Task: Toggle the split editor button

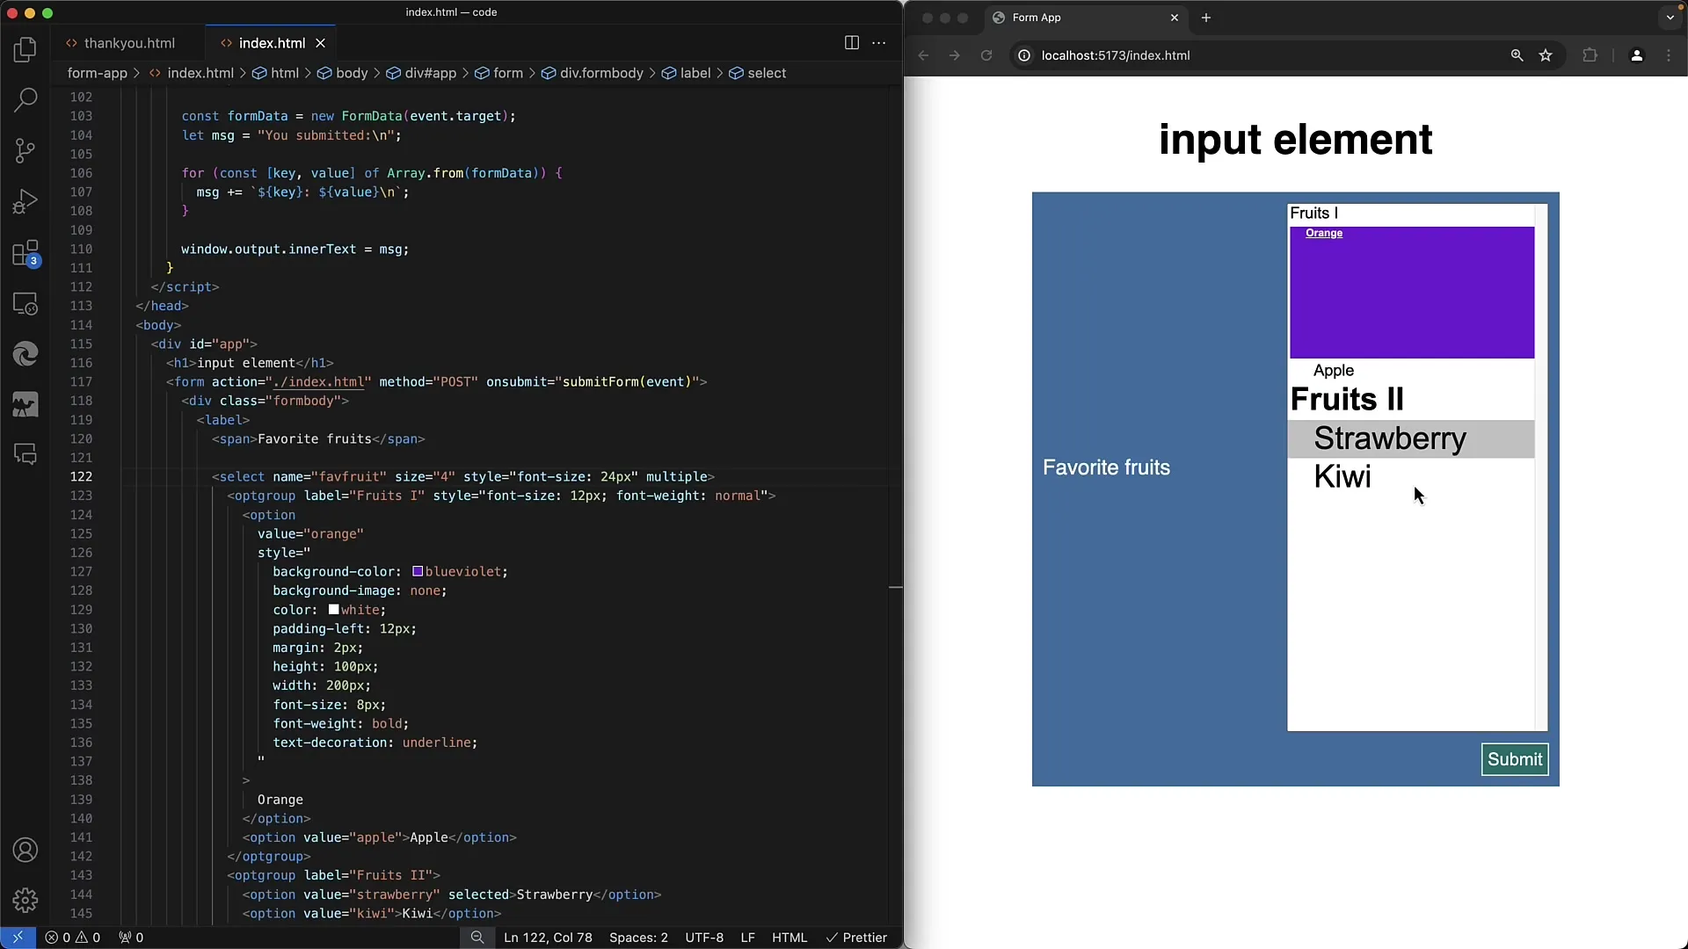Action: click(852, 43)
